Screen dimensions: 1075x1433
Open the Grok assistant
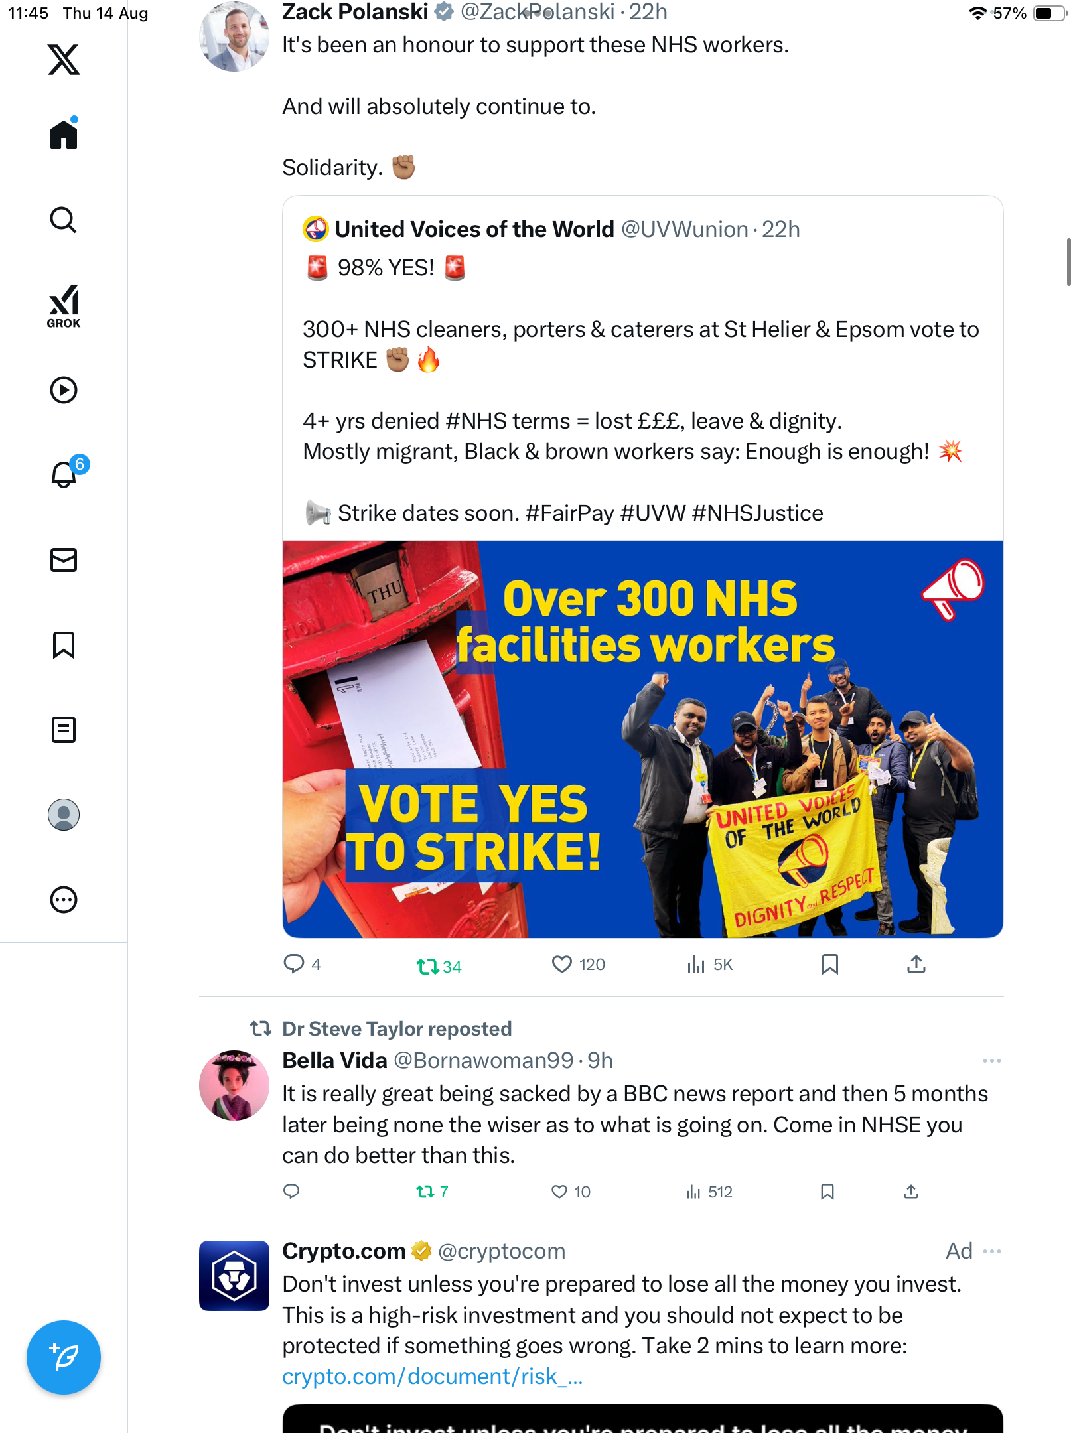[64, 307]
